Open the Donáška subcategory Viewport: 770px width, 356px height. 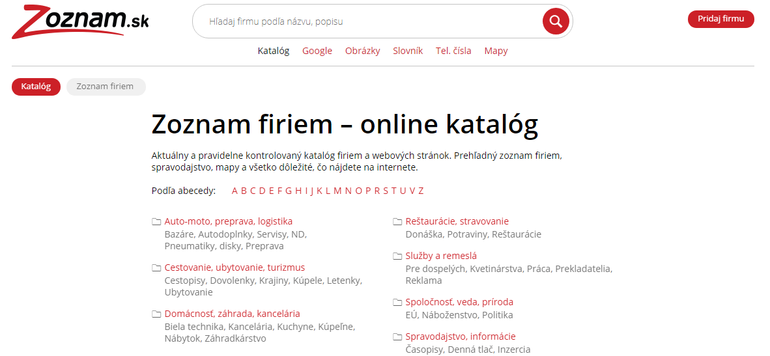tap(424, 234)
